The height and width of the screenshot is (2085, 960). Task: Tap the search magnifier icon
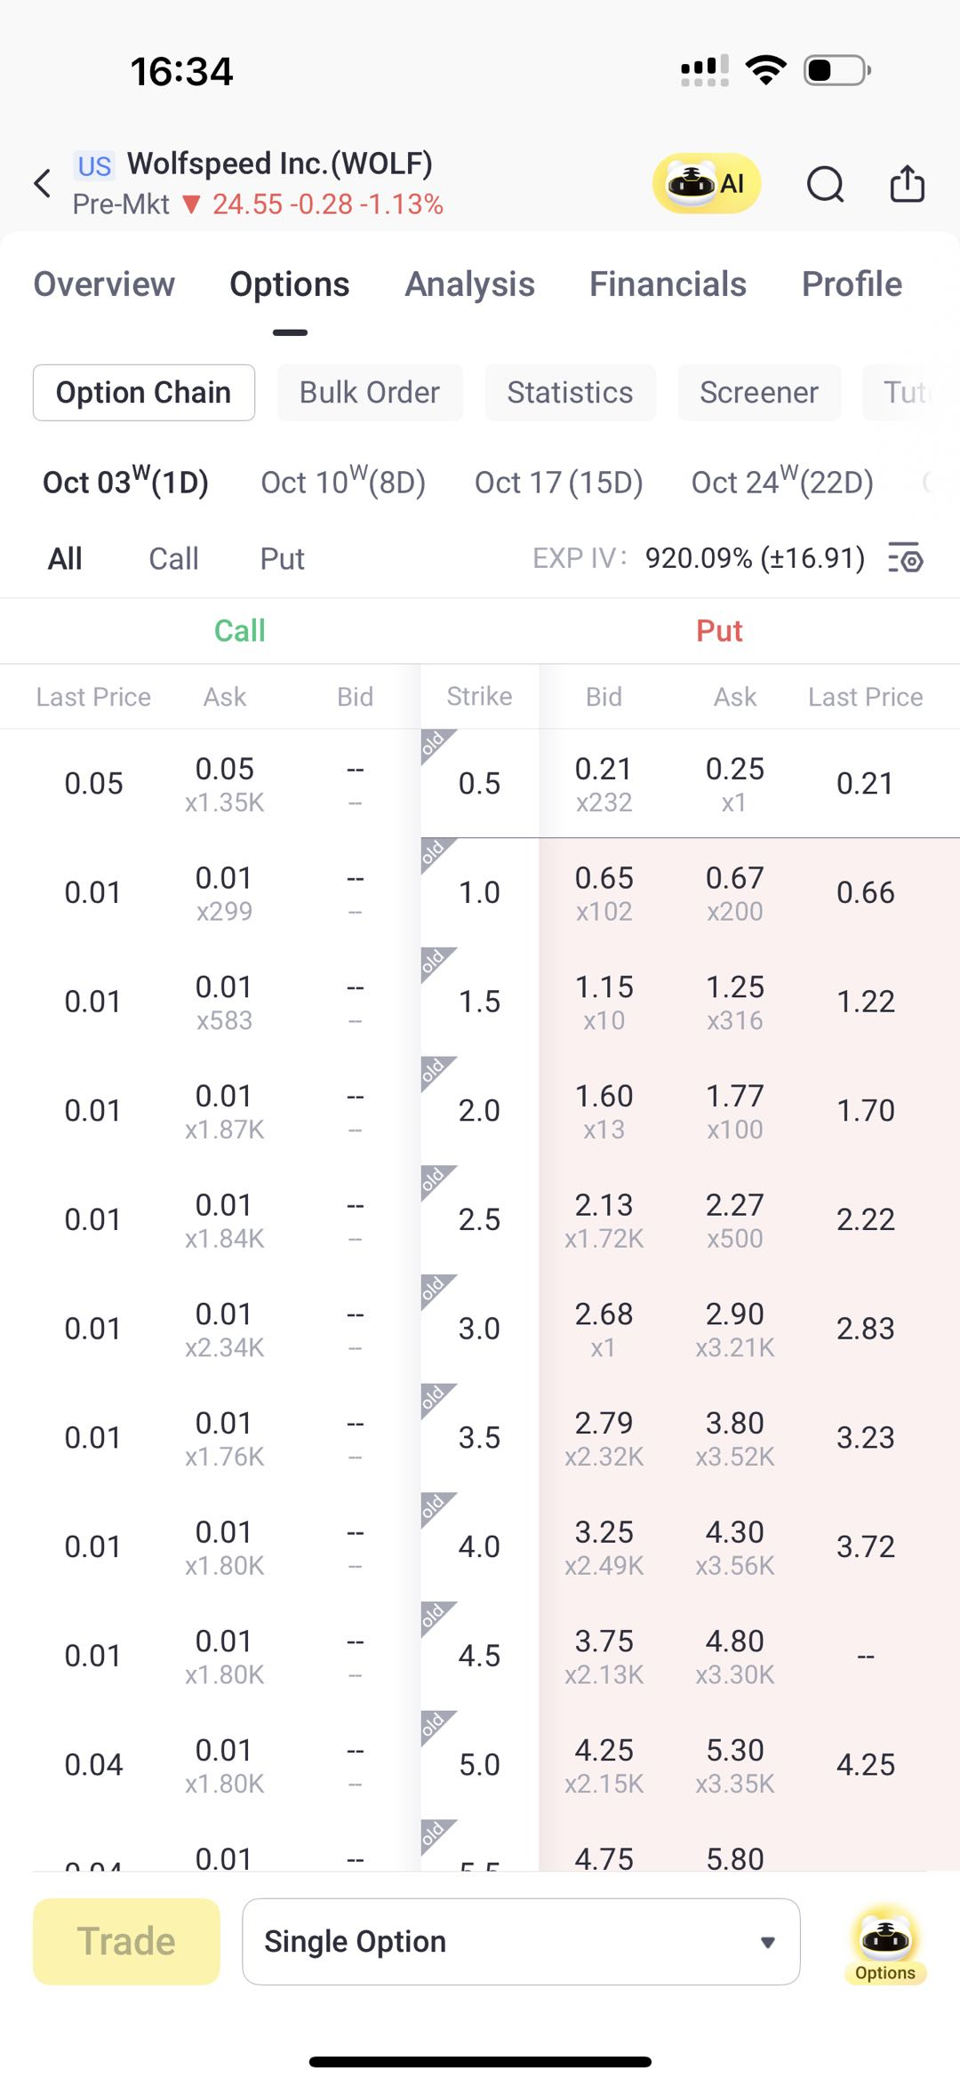click(825, 184)
